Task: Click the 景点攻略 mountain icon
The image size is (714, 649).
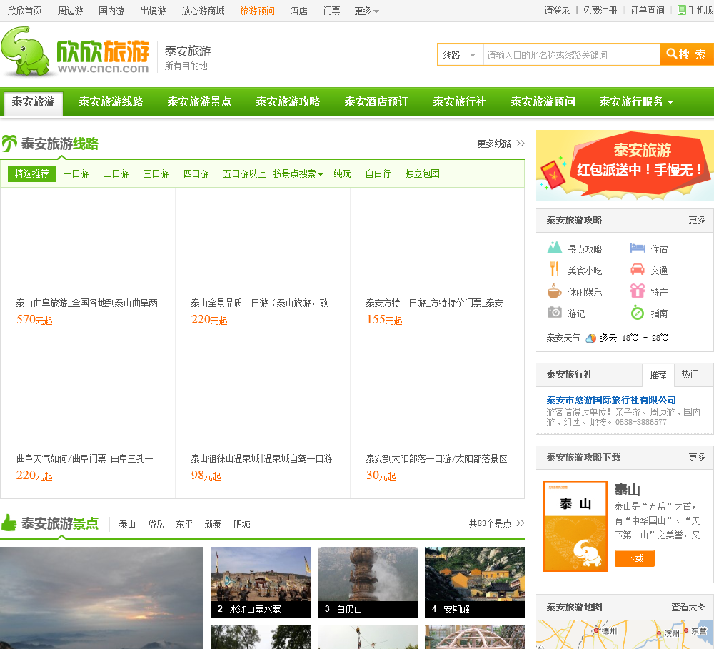Action: (554, 248)
